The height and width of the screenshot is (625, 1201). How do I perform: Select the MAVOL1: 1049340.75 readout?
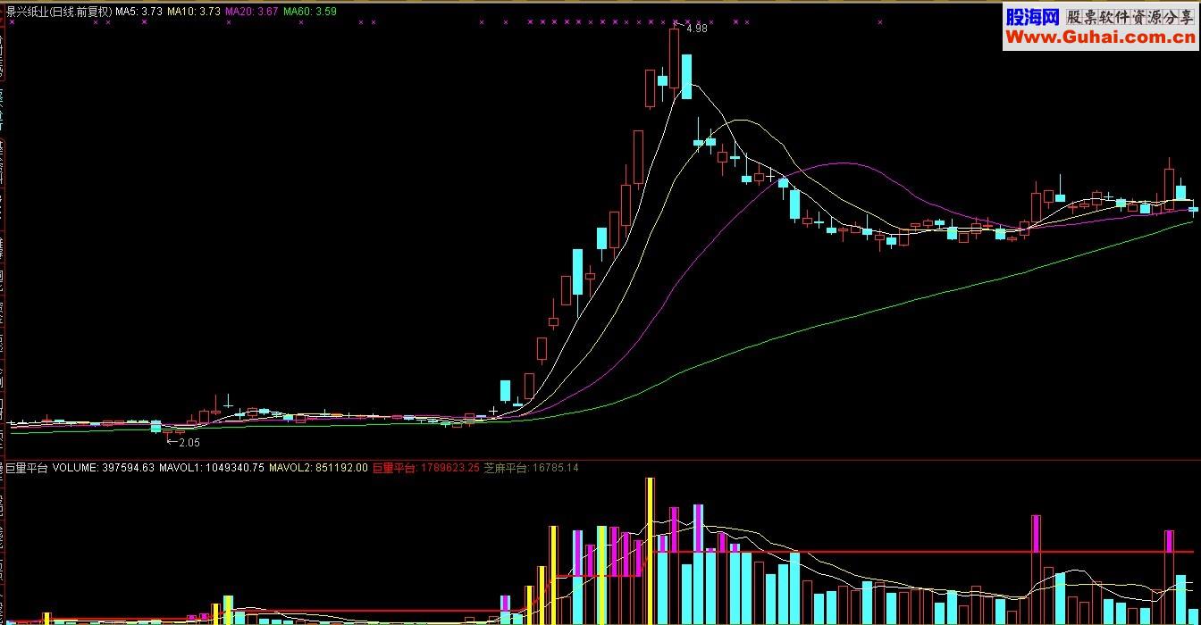212,467
